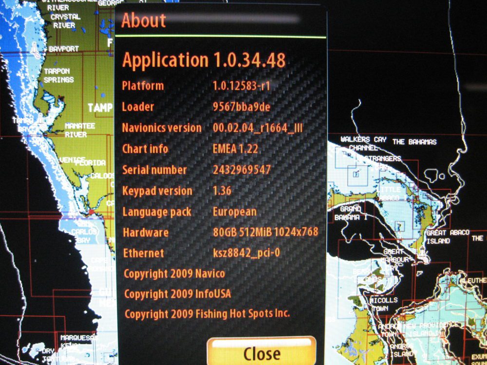The height and width of the screenshot is (365, 487).
Task: Select the Tarpon Springs label on chart
Action: pyautogui.click(x=59, y=75)
